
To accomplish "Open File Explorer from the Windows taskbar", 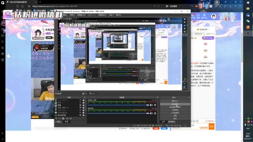I will tap(248, 9).
